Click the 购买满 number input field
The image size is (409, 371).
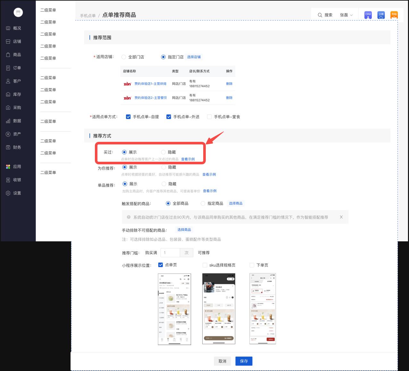pos(170,253)
